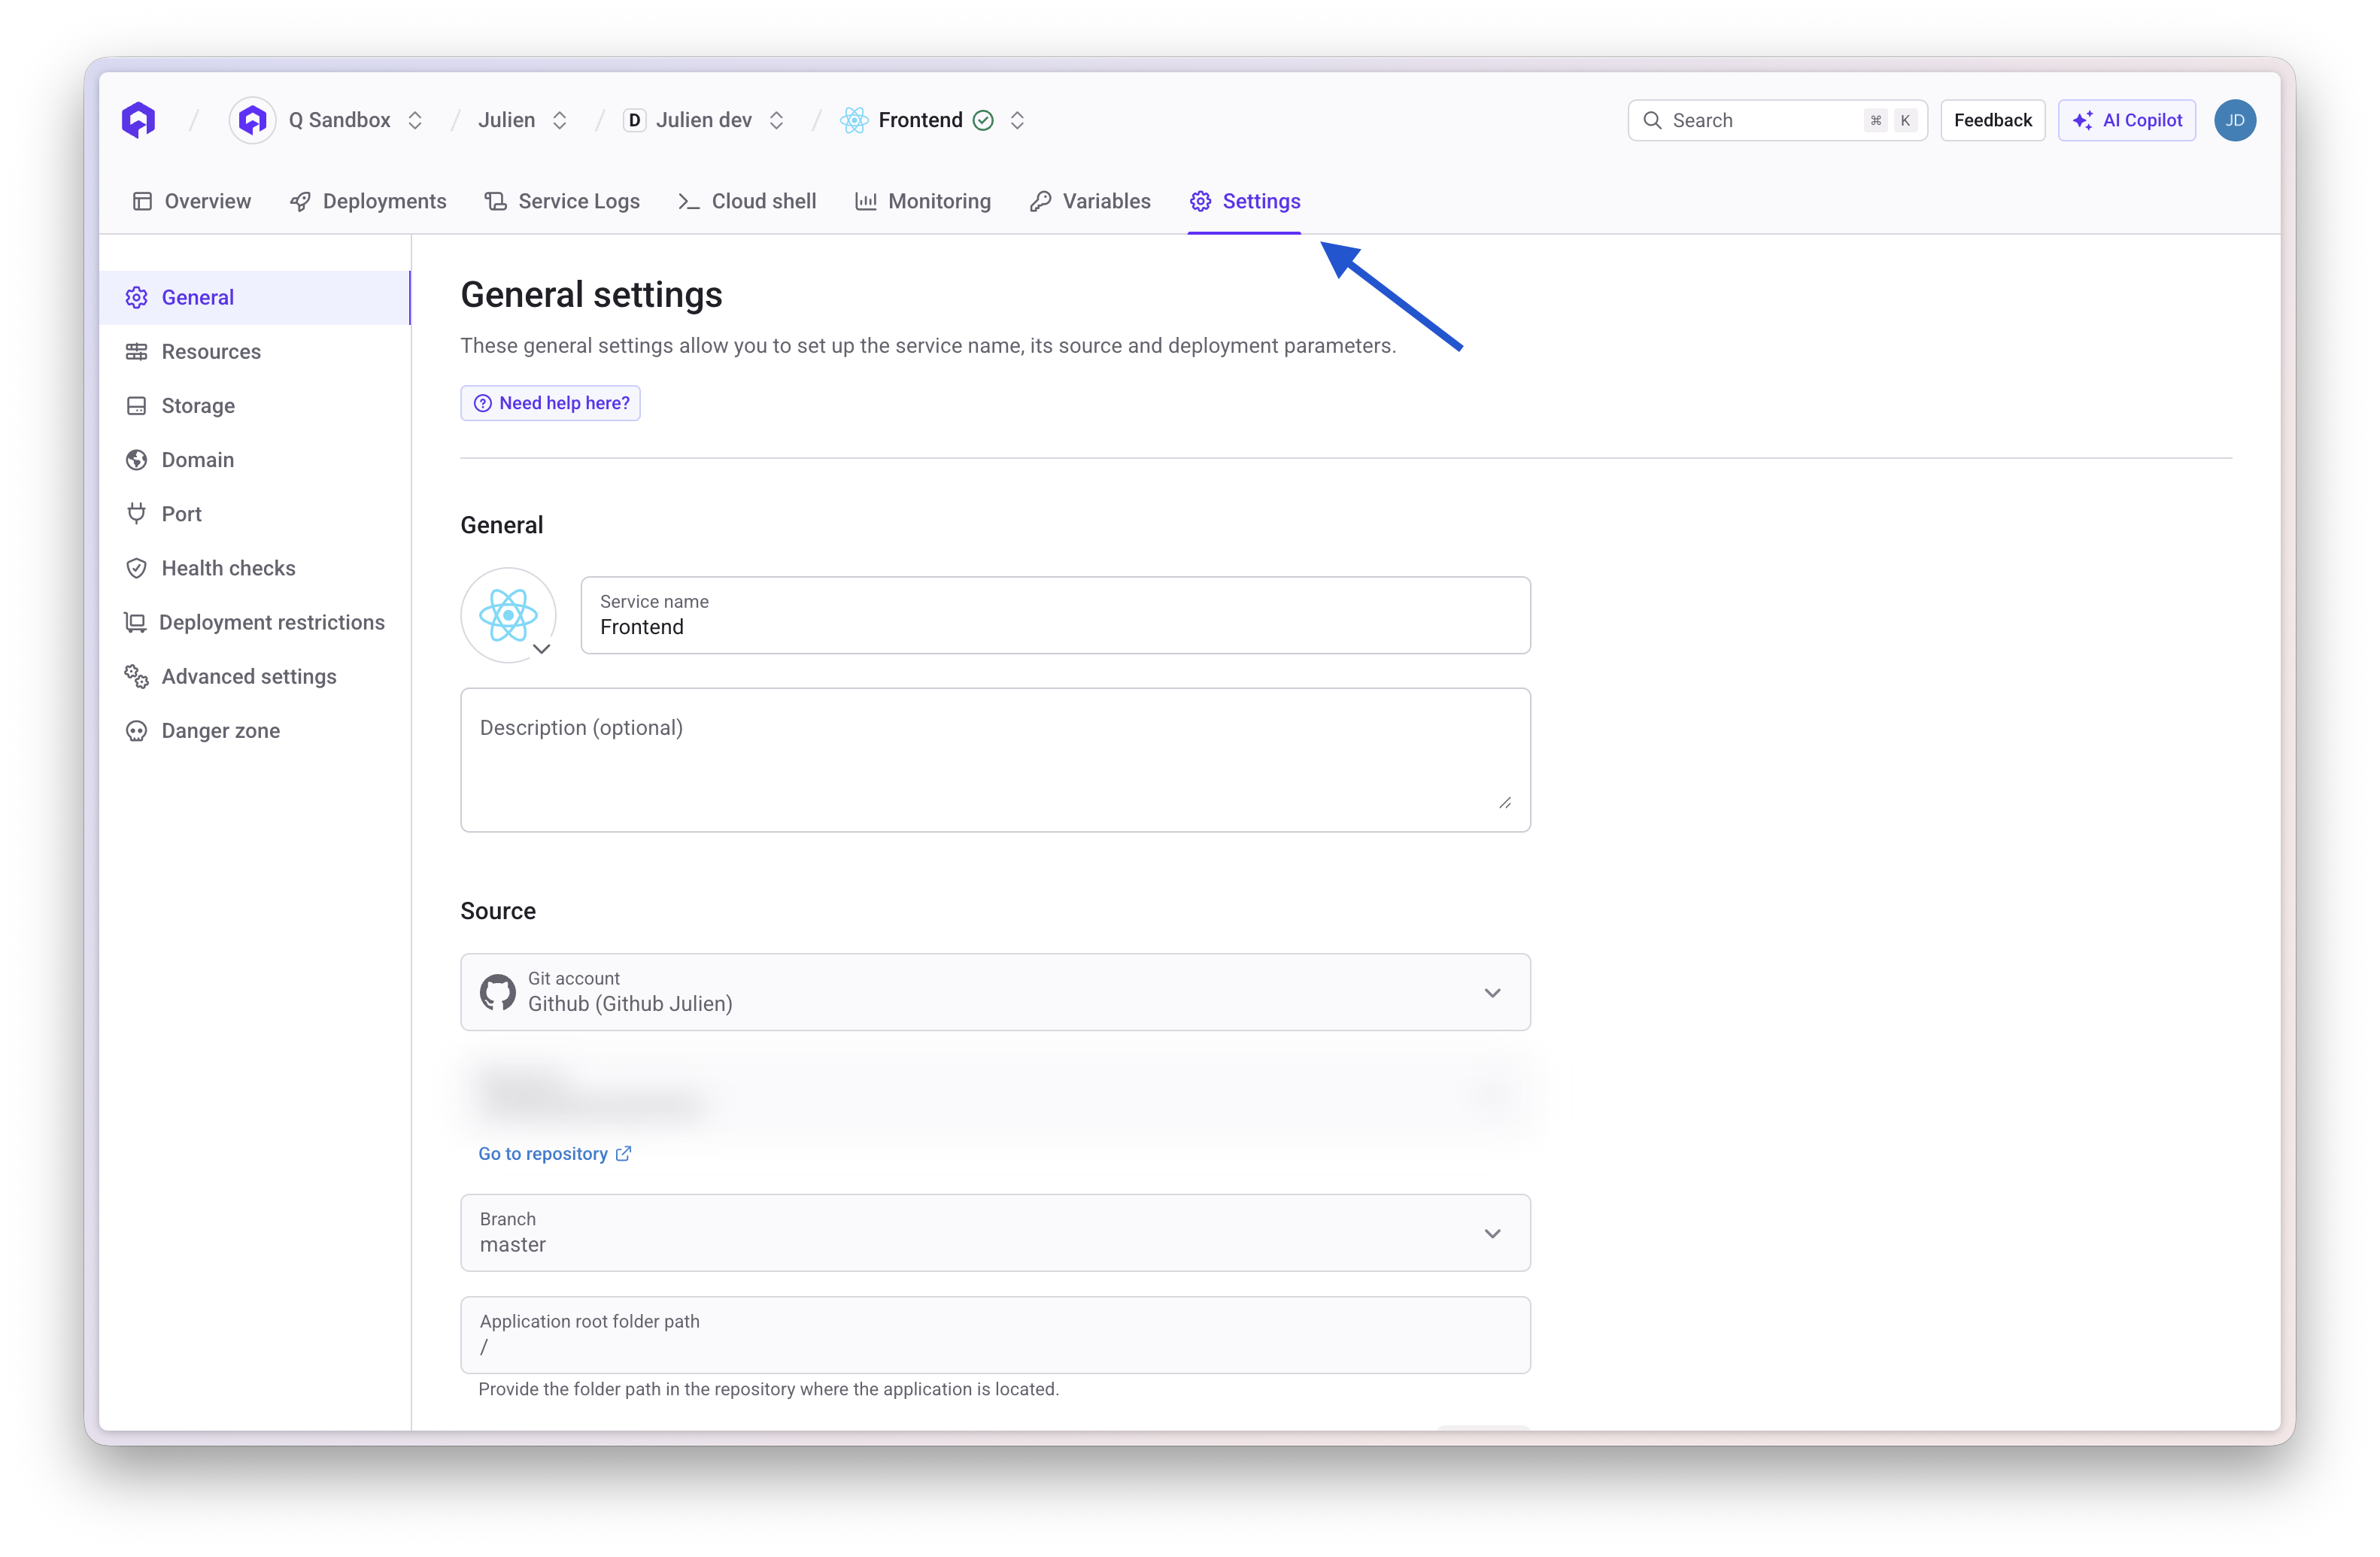Switch to the Deployments tab
The image size is (2380, 1557).
pos(368,201)
